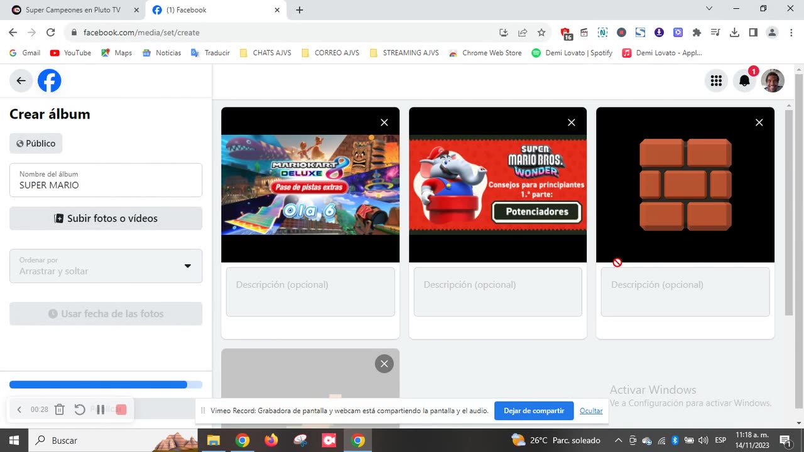Open Traducir bookmark
Screen dimensions: 804x452
210,53
